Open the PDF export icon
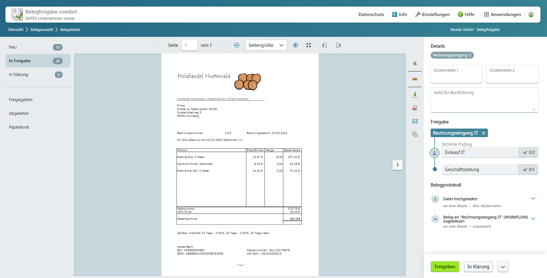The width and height of the screenshot is (547, 278). coord(415,108)
